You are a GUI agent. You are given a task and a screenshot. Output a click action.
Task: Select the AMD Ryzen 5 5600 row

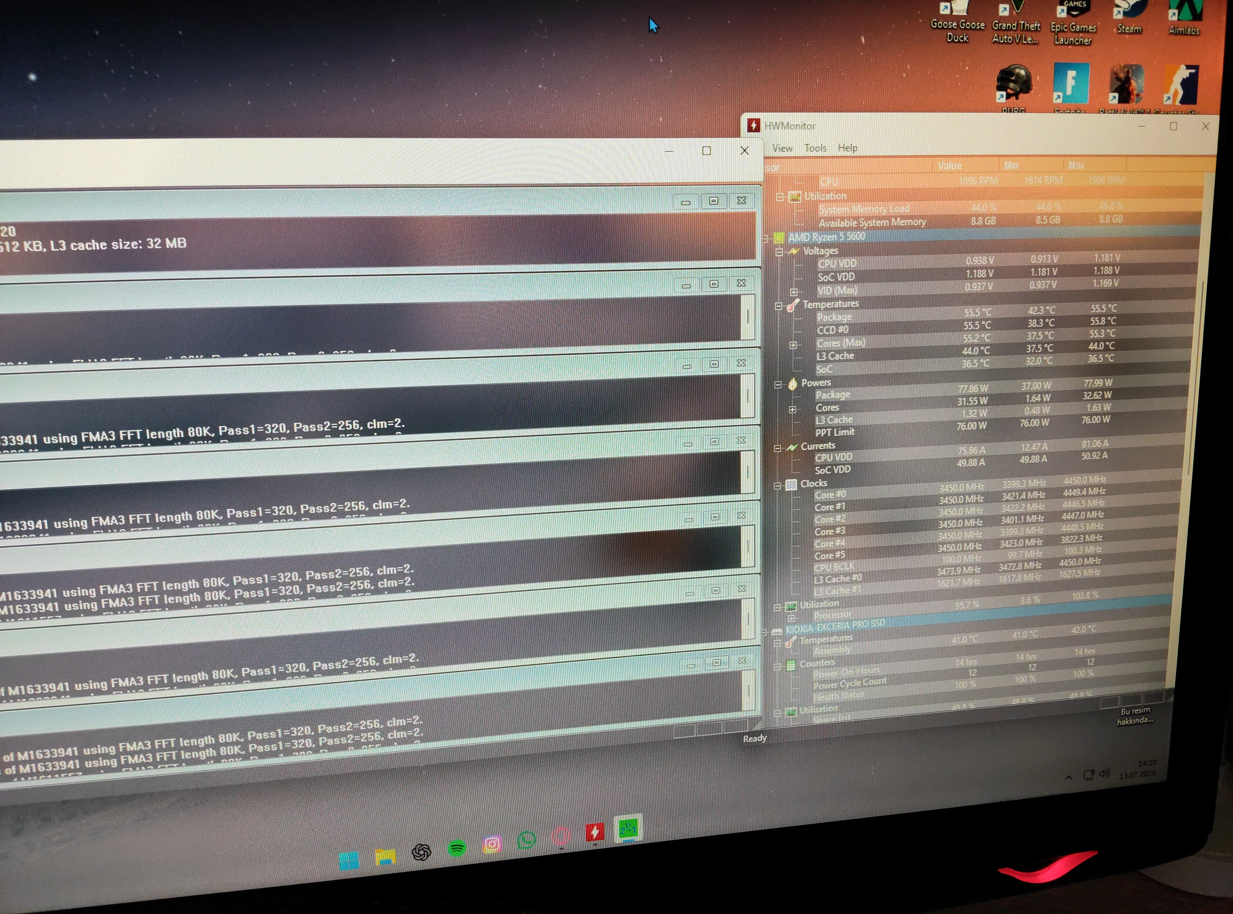tap(826, 237)
